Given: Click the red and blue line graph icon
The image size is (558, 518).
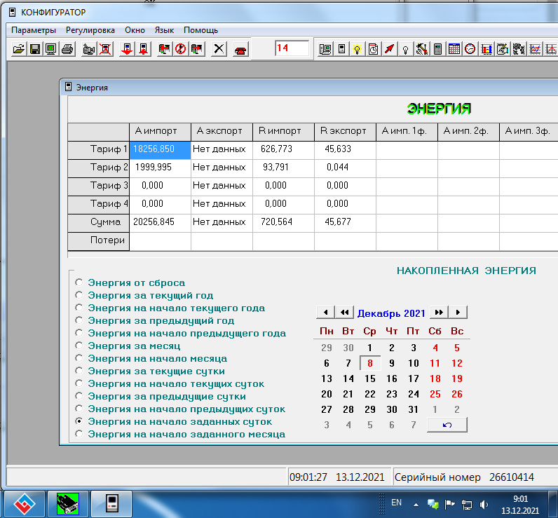Looking at the screenshot, I should [x=535, y=49].
